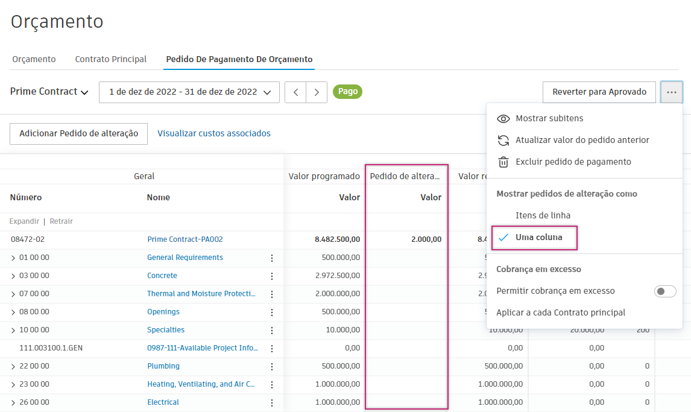Click refresh icon for Atualizar valor

[503, 140]
